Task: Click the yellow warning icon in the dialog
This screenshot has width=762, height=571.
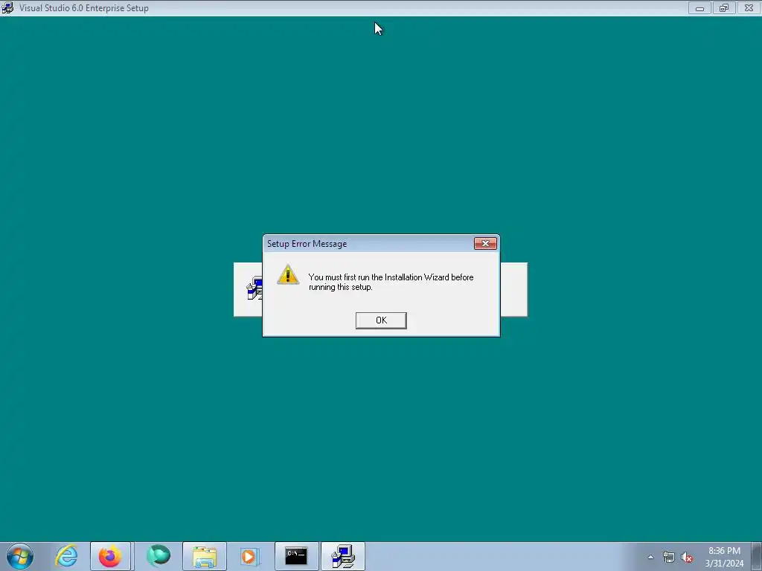Action: click(x=288, y=275)
